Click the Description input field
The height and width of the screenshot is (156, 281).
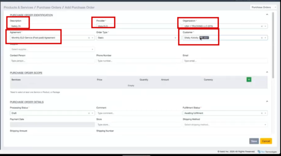(x=52, y=26)
